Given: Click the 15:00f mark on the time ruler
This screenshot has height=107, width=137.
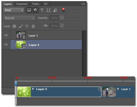Looking at the screenshot, I should tap(123, 78).
